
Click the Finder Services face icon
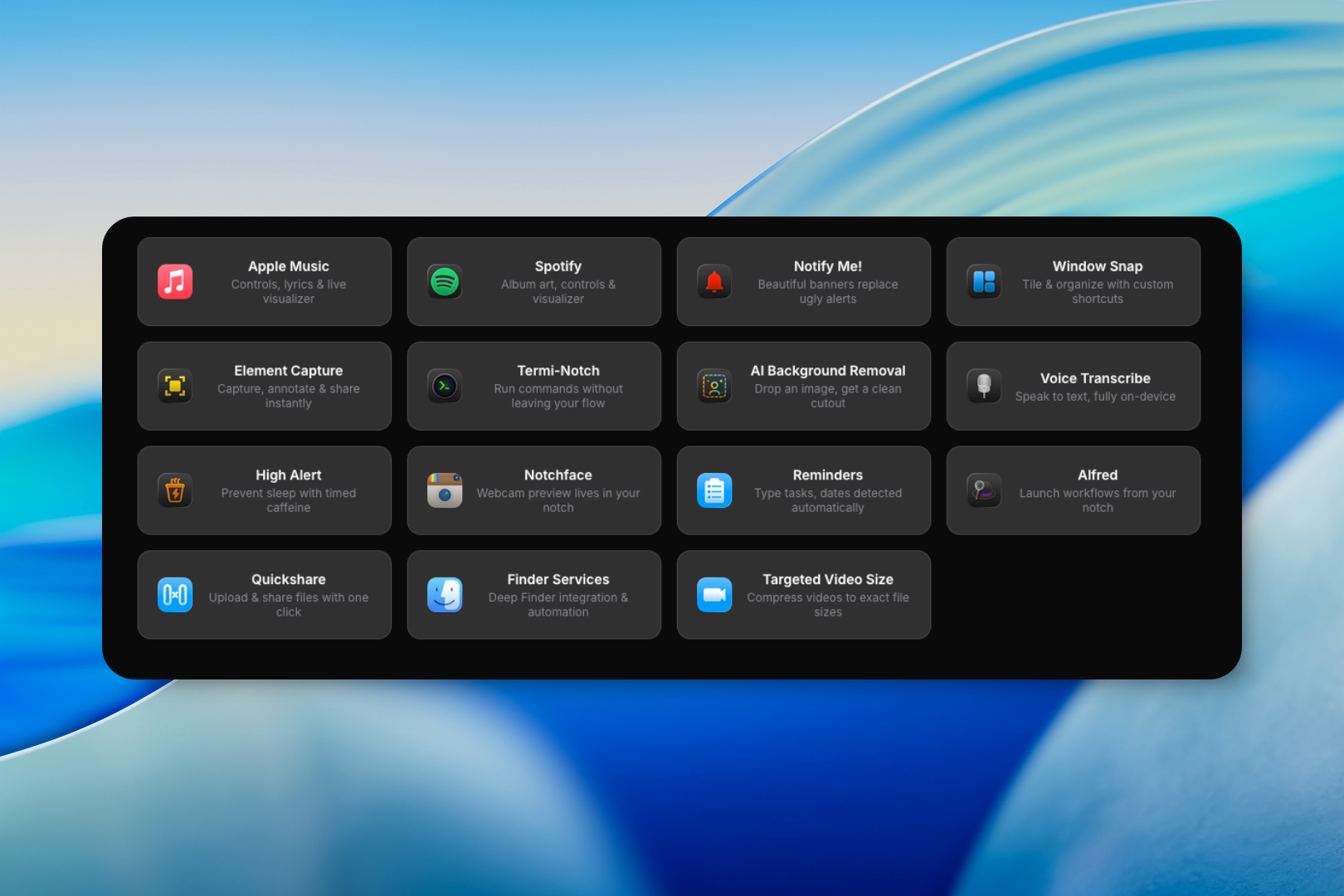pos(445,595)
